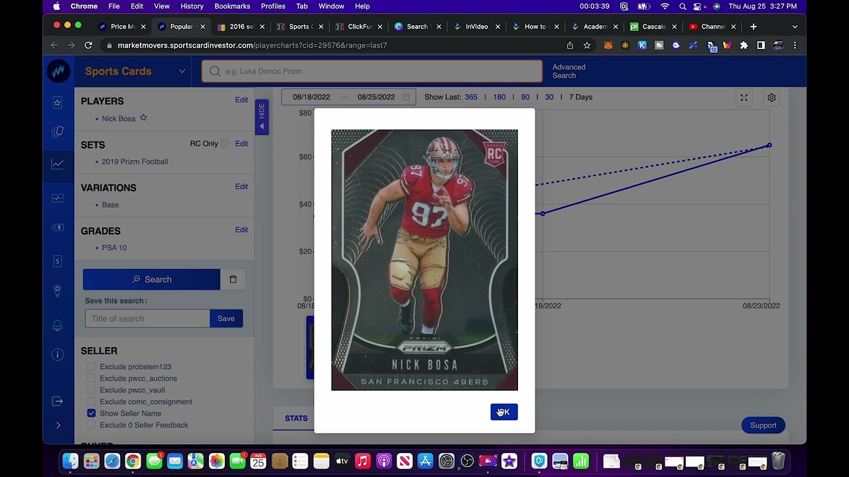Image resolution: width=849 pixels, height=477 pixels.
Task: Open the notifications bell sidebar icon
Action: tap(58, 325)
